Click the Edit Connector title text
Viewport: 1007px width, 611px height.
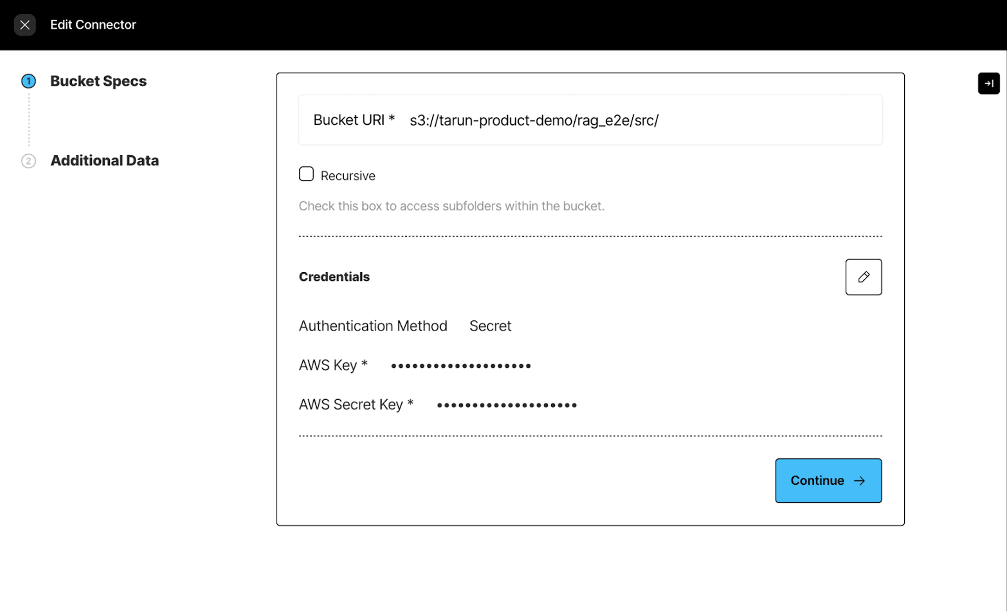93,25
